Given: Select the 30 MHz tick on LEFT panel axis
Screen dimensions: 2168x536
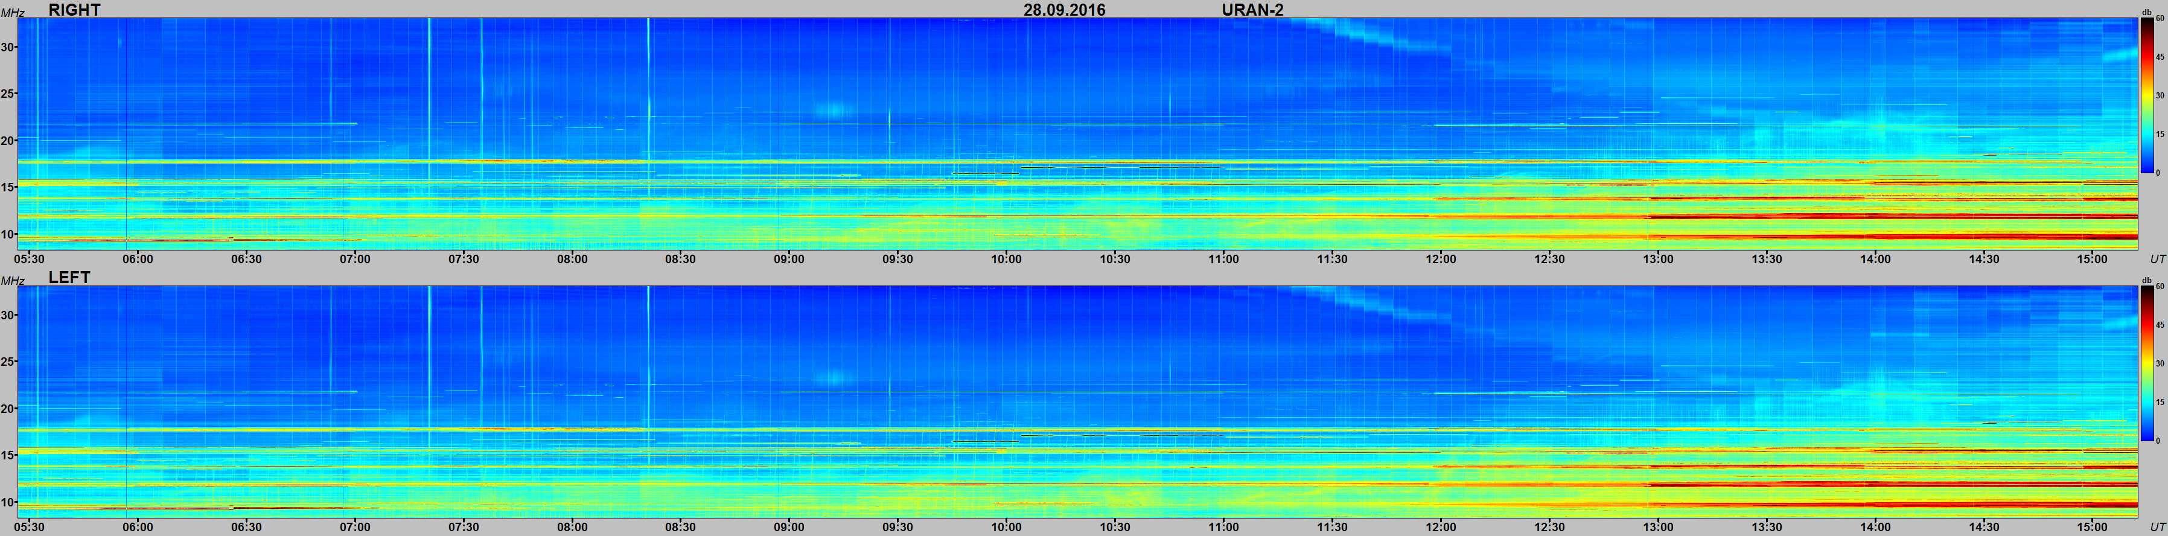Looking at the screenshot, I should tap(8, 316).
